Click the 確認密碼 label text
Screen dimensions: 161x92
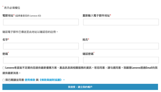click(x=88, y=54)
